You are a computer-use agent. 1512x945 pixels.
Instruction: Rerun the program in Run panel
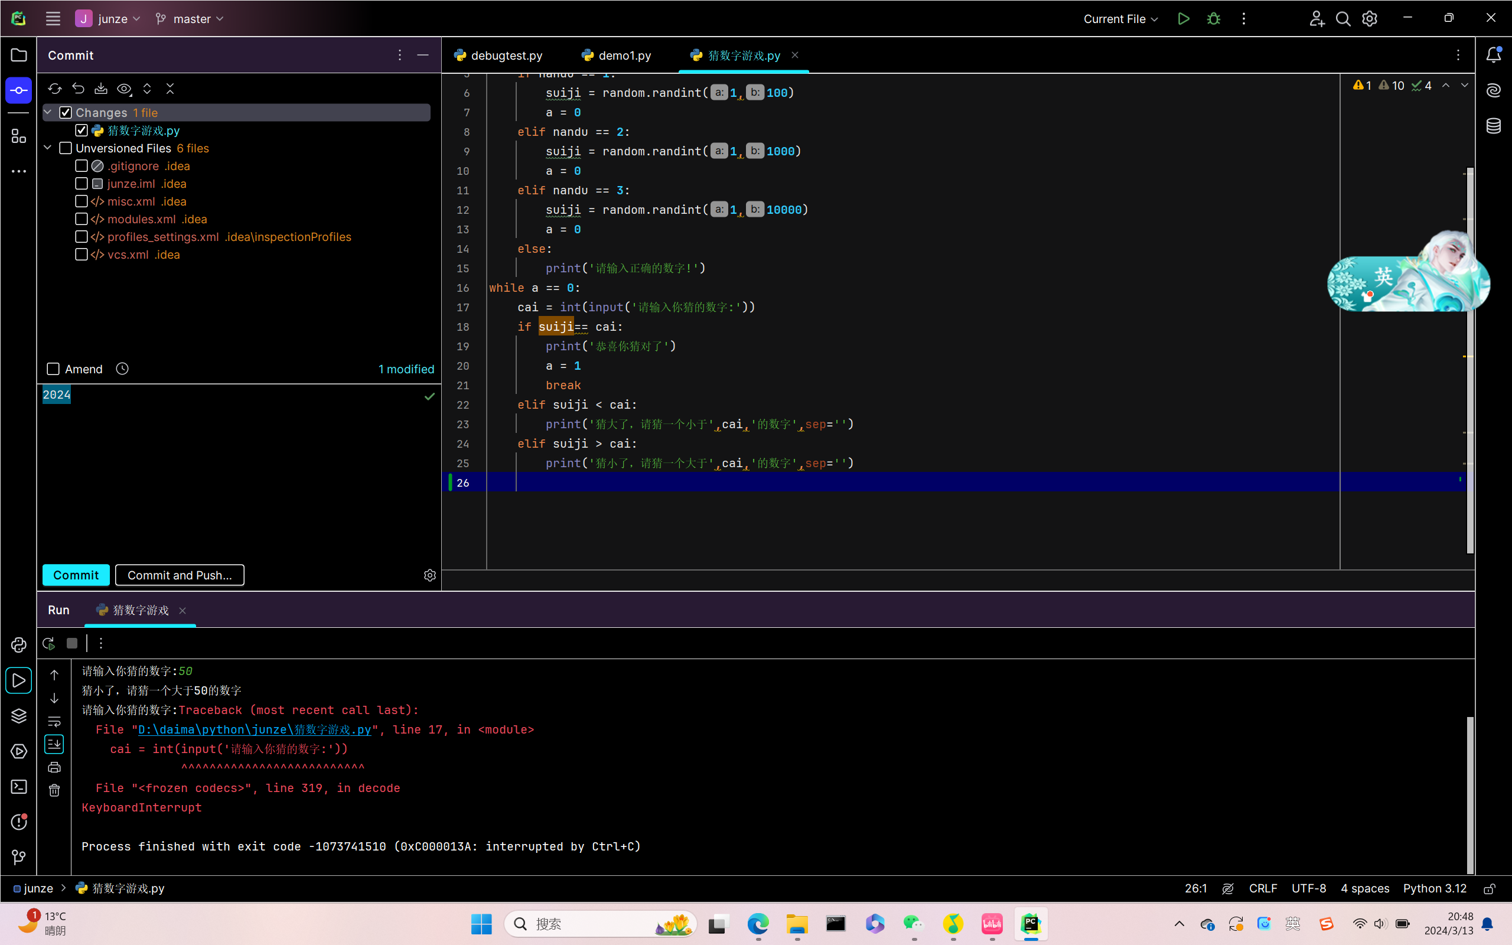(49, 643)
